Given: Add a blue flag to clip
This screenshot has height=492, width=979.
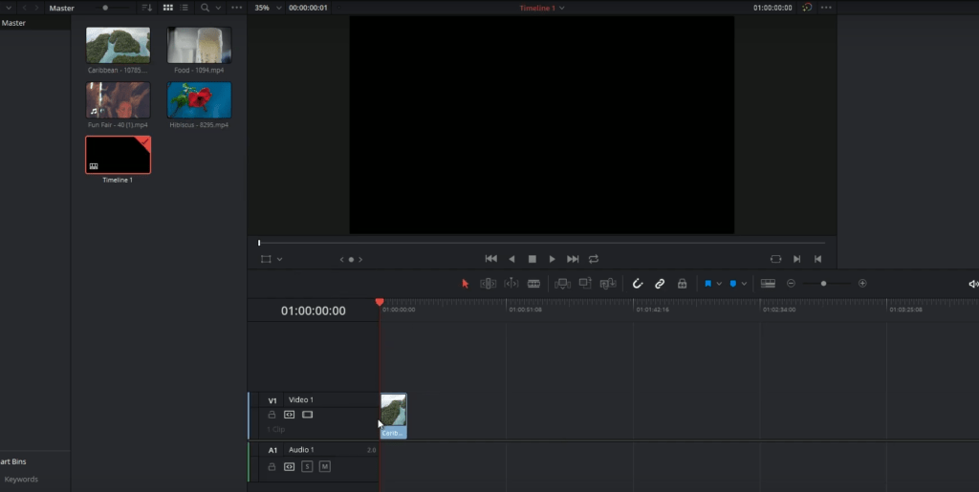Looking at the screenshot, I should coord(708,284).
